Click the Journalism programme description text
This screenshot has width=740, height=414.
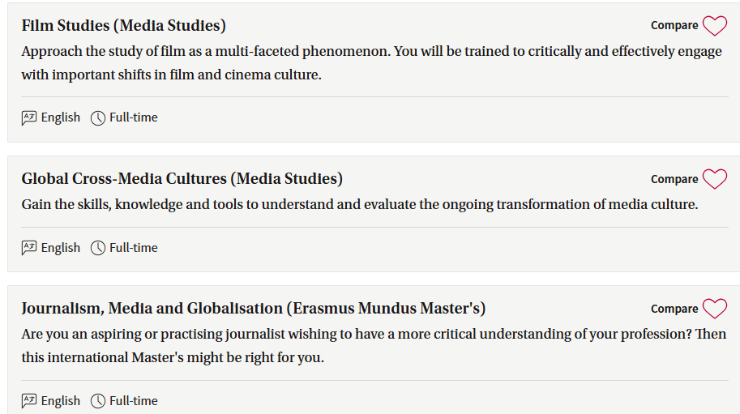(x=374, y=346)
